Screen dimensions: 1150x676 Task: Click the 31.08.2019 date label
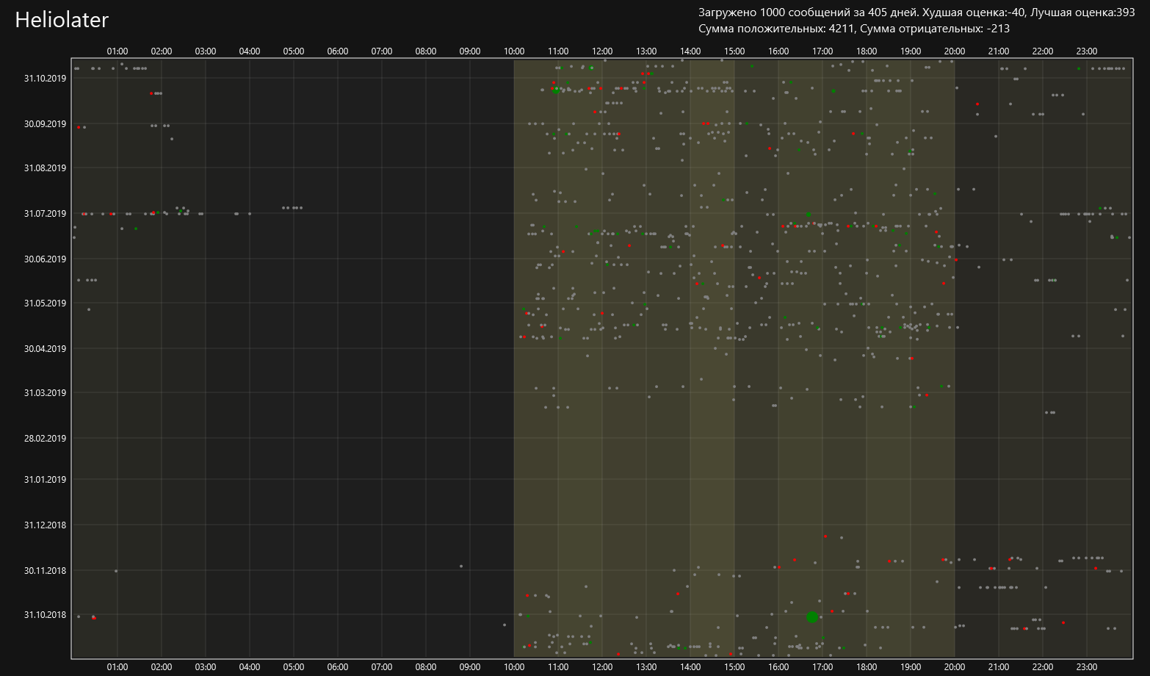[x=45, y=168]
